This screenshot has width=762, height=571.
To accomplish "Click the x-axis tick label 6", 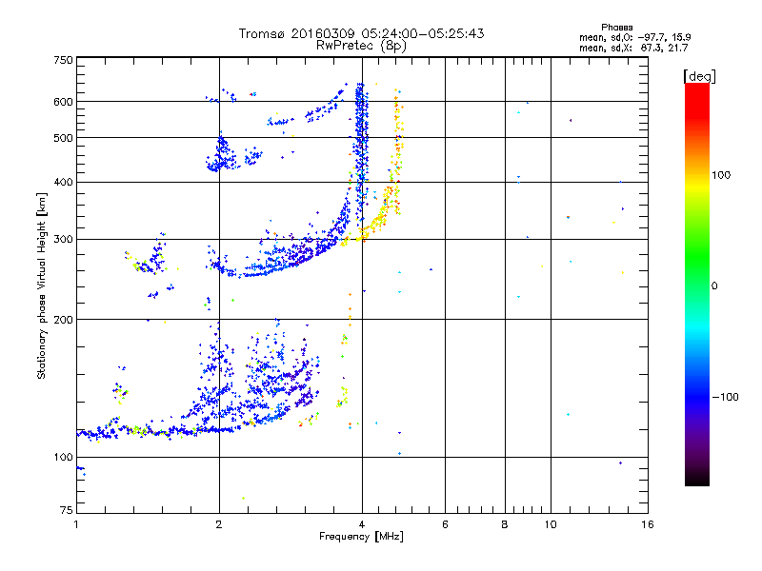I will click(445, 524).
